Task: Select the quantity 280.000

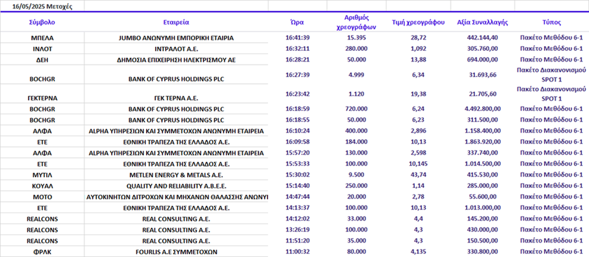Action: [356, 49]
